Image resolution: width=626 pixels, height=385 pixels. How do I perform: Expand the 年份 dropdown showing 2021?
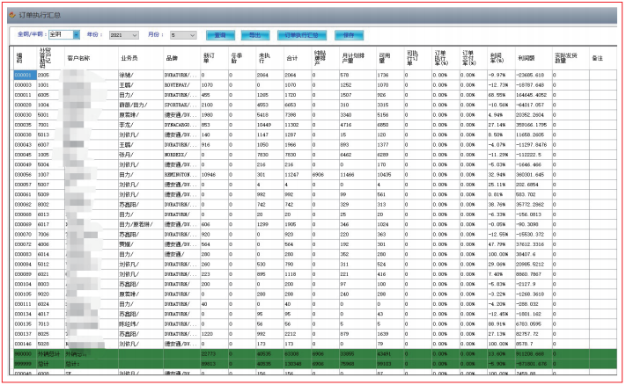pyautogui.click(x=129, y=34)
